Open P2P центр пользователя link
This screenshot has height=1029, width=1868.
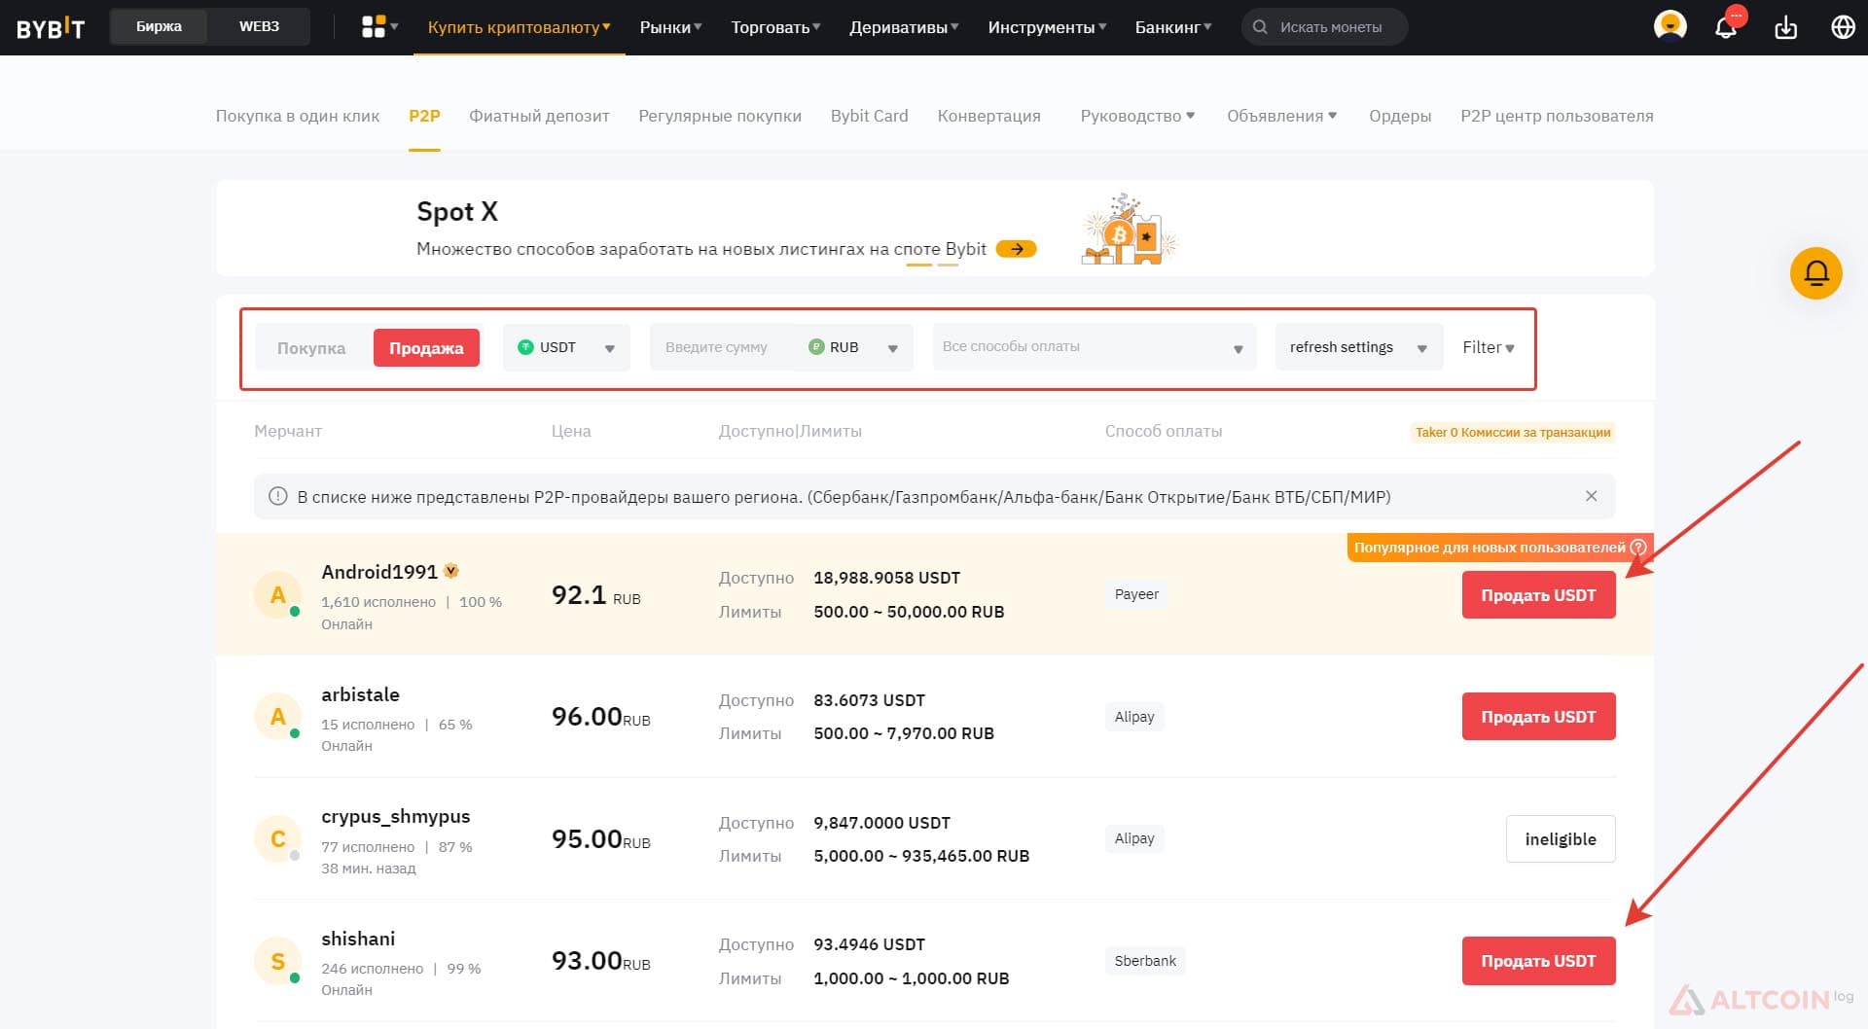point(1557,116)
